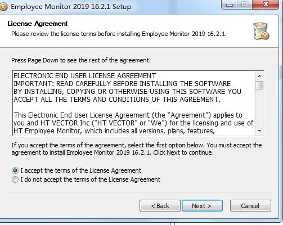The width and height of the screenshot is (283, 225).
Task: Click the disabled maximize window button
Action: coord(245,4)
